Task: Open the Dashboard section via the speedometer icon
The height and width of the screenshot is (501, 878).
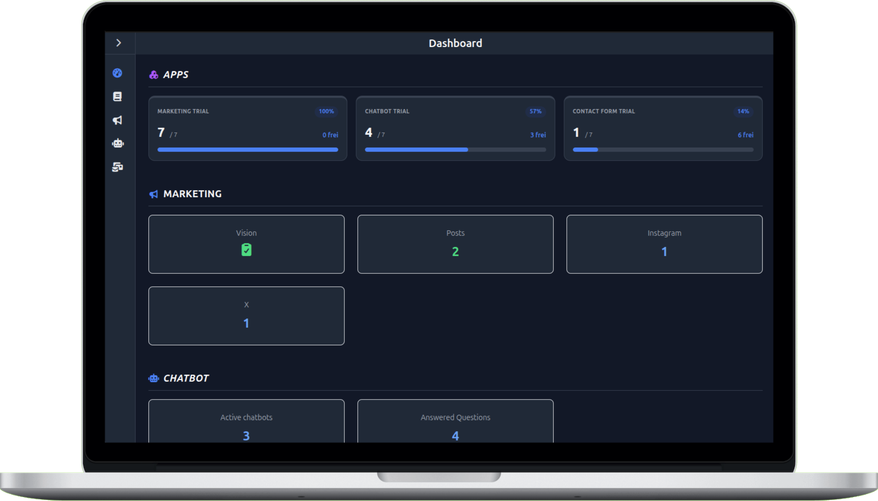Action: [118, 73]
